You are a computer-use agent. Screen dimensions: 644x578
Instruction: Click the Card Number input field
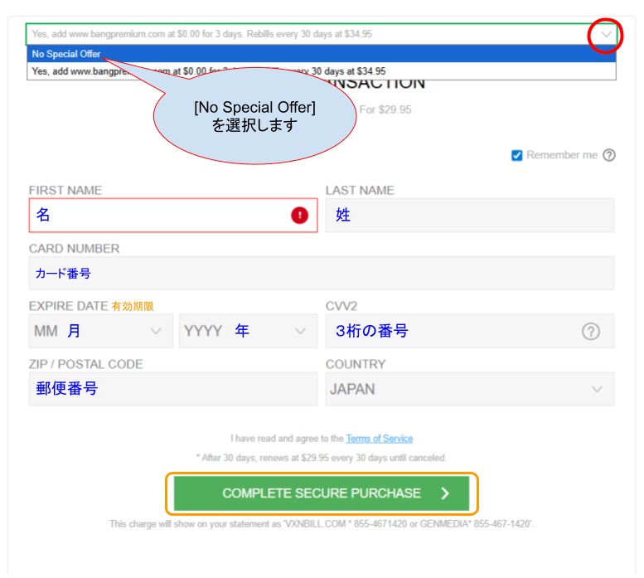point(321,273)
